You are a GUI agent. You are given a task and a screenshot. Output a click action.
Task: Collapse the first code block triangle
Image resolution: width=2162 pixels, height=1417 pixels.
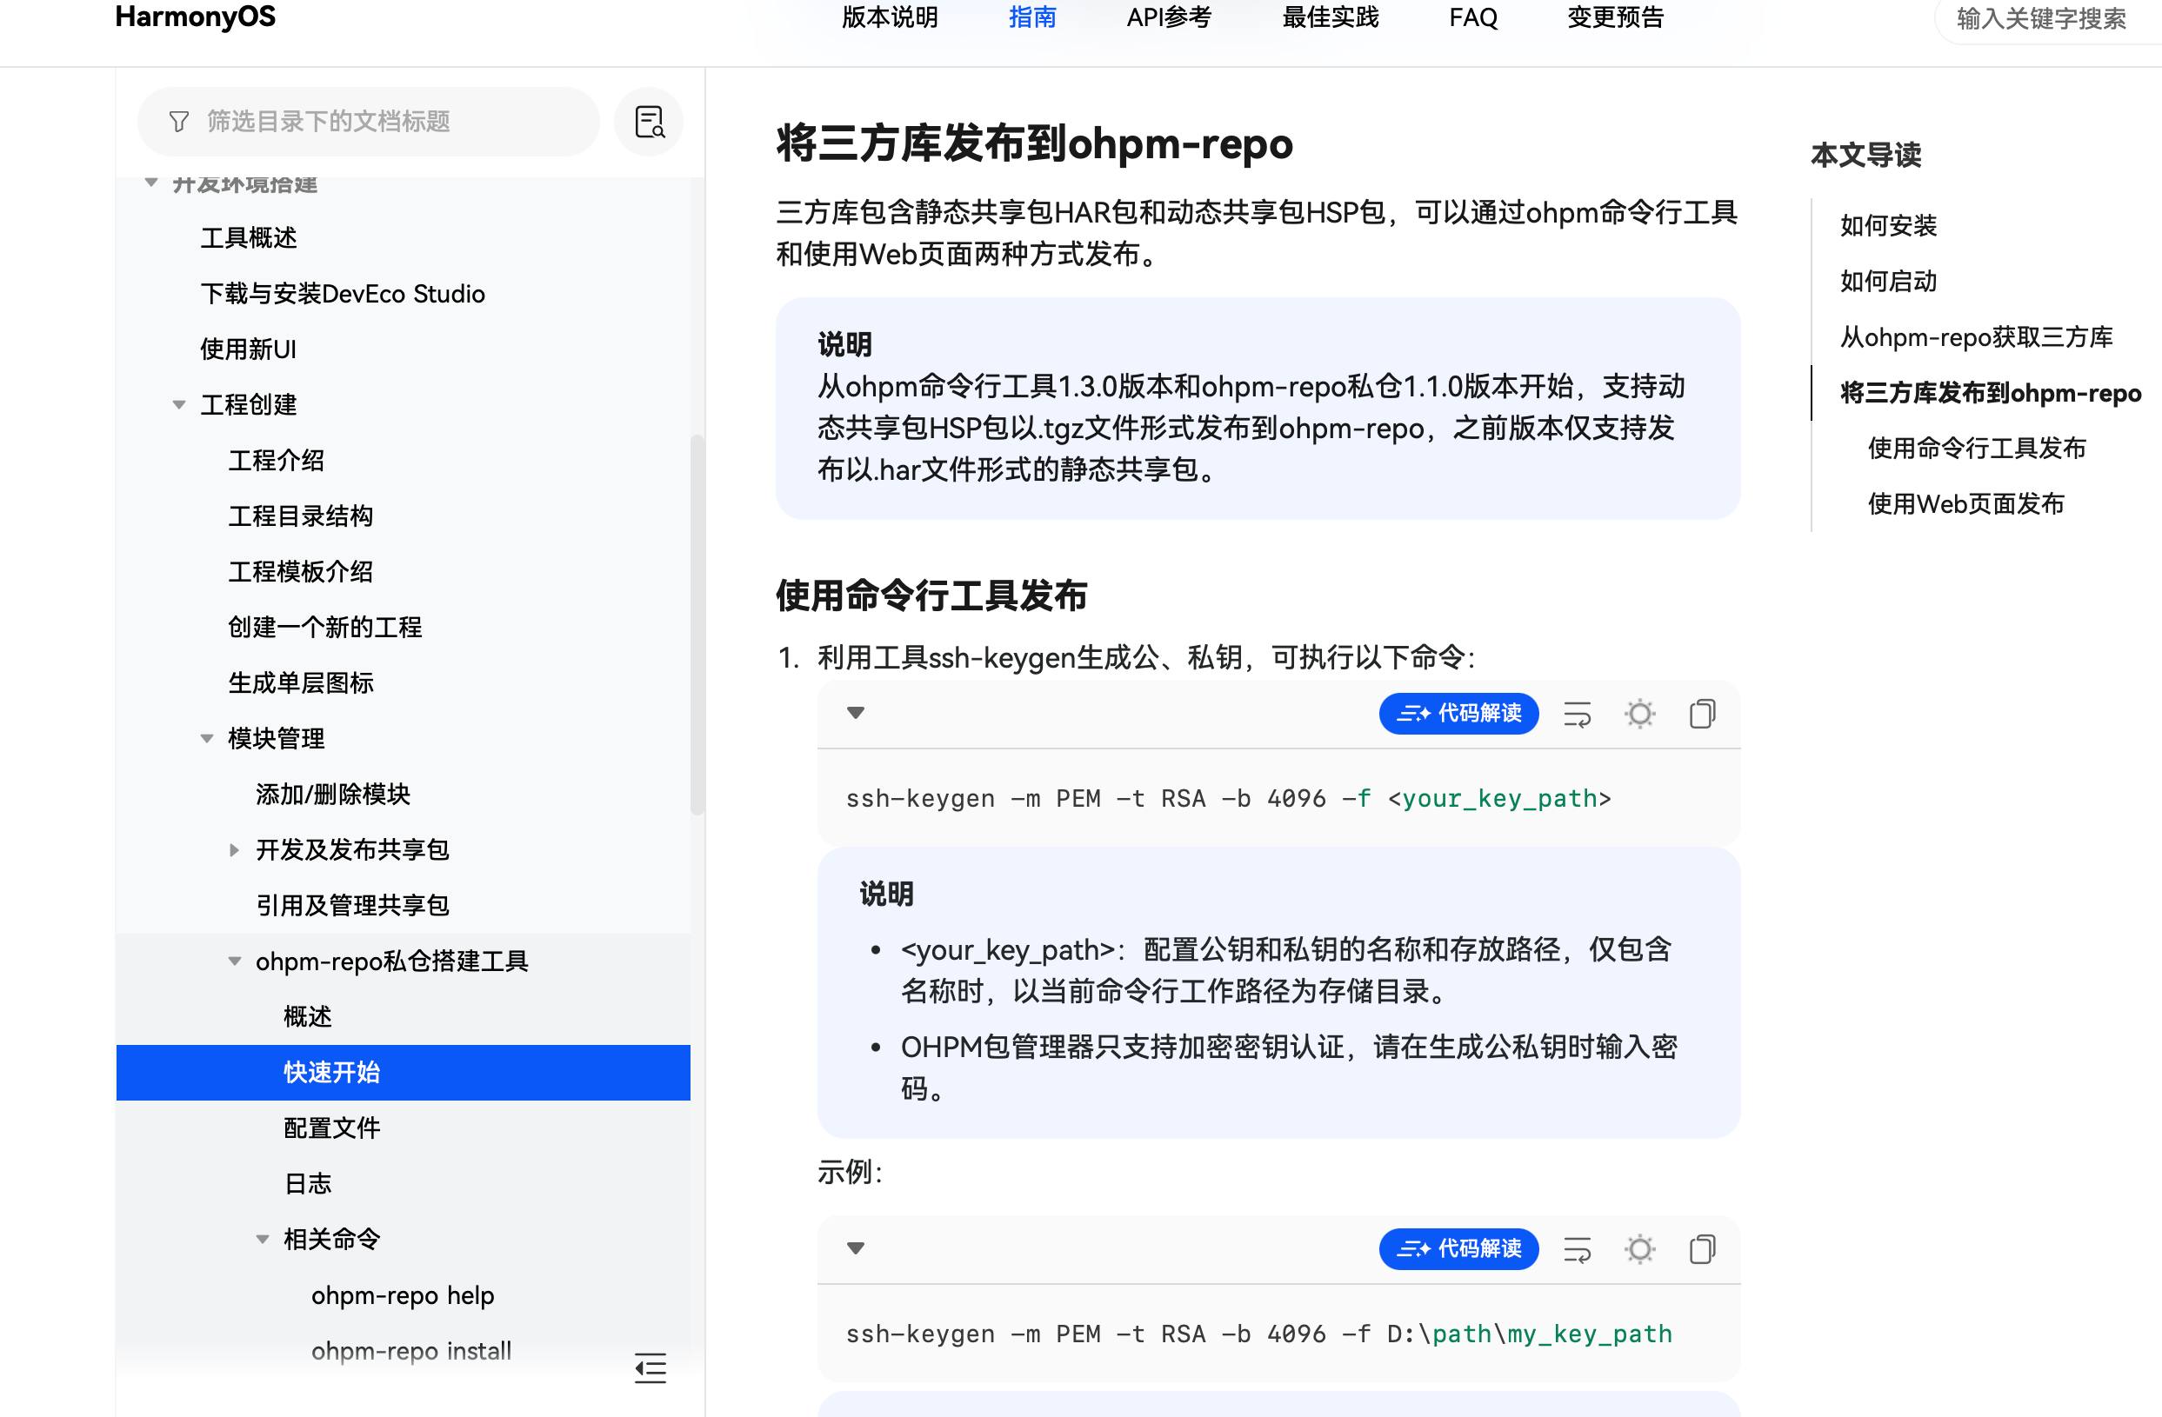pos(855,713)
